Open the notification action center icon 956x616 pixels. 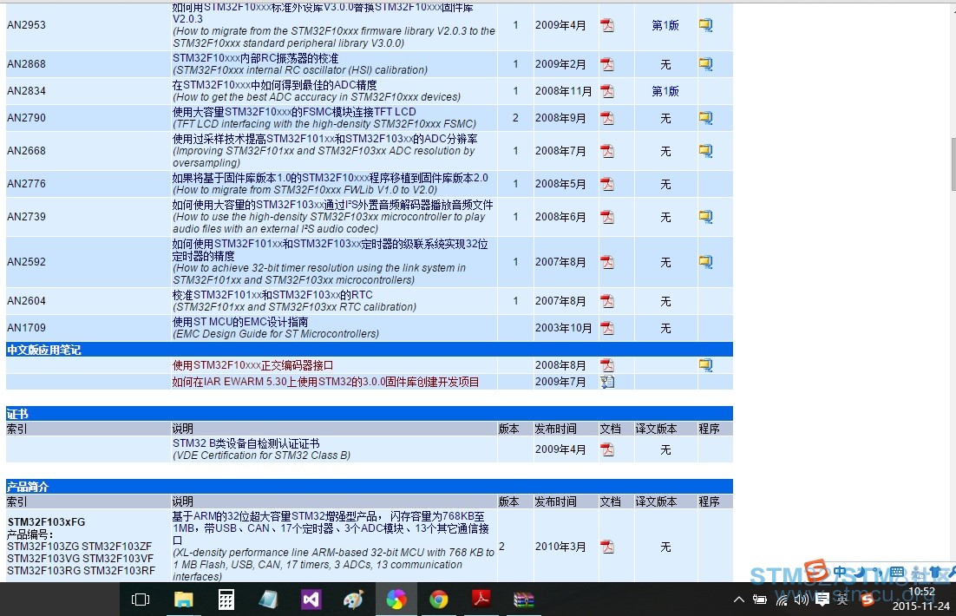point(822,600)
